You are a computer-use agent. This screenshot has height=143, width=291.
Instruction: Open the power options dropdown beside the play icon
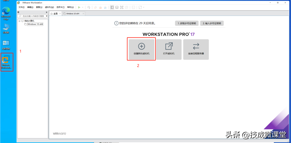[83, 8]
